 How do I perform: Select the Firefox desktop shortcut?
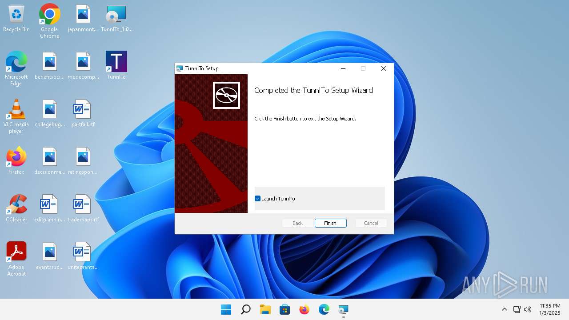[x=16, y=161]
